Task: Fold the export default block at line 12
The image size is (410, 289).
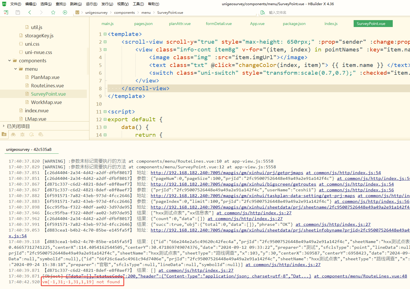Action: click(105, 119)
